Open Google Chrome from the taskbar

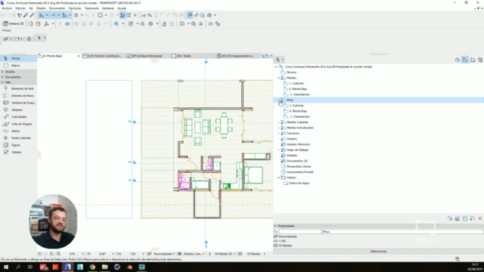coord(92,267)
